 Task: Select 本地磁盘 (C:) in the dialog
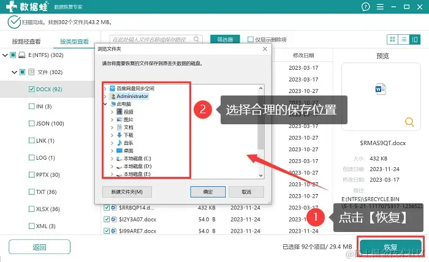[134, 159]
